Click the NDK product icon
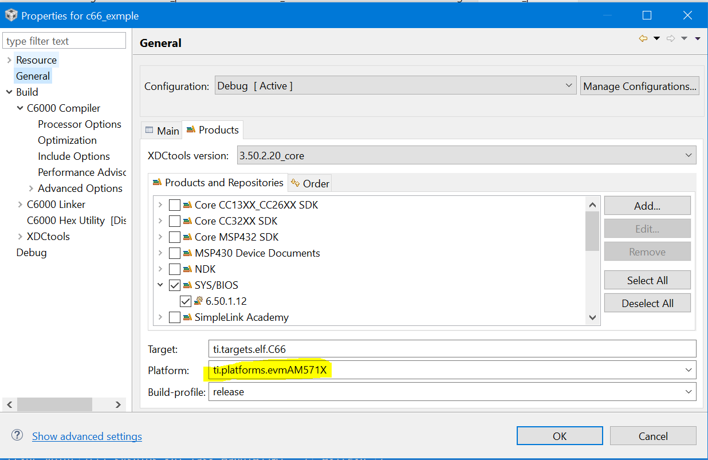Screen dimensions: 708x460 187,269
